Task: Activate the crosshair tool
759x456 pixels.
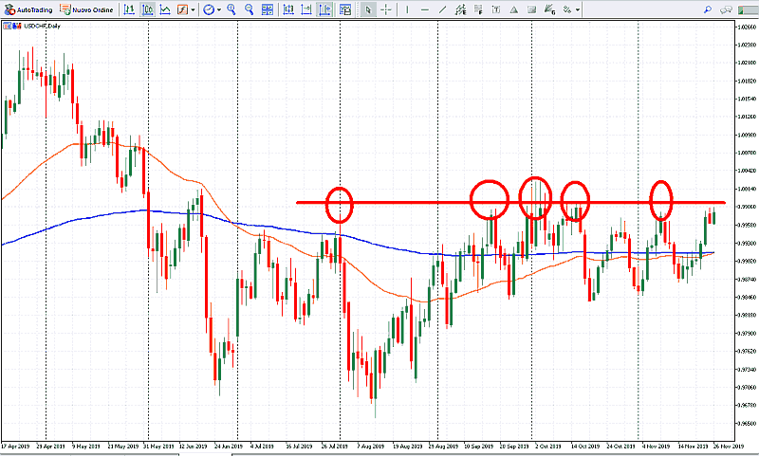Action: pos(386,9)
